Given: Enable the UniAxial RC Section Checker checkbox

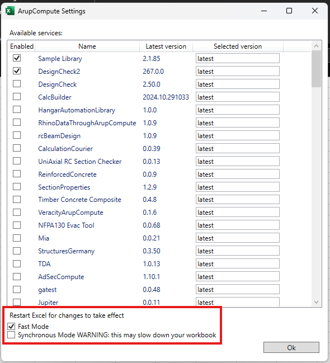Looking at the screenshot, I should pyautogui.click(x=17, y=161).
